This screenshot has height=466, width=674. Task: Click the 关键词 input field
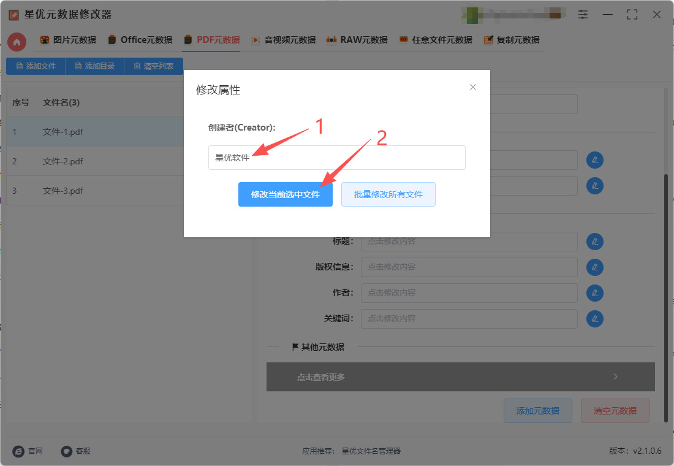tap(469, 319)
